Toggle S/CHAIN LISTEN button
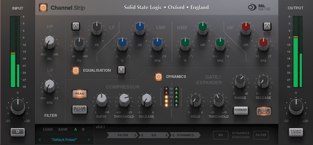 pyautogui.click(x=296, y=132)
